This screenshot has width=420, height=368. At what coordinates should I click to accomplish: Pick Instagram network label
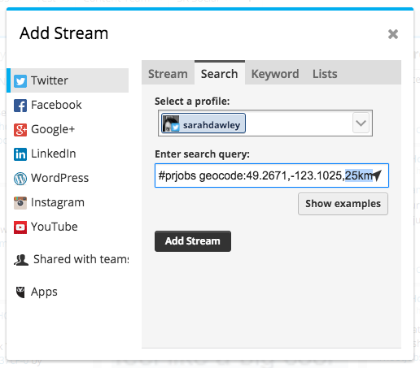pyautogui.click(x=58, y=202)
